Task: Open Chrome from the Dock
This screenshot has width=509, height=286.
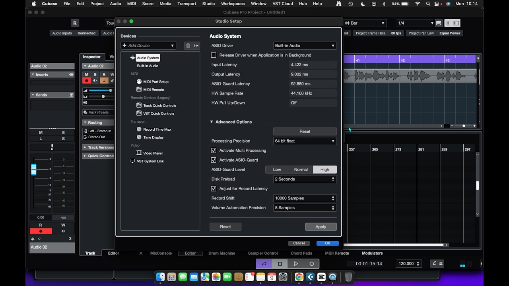Action: (x=299, y=277)
